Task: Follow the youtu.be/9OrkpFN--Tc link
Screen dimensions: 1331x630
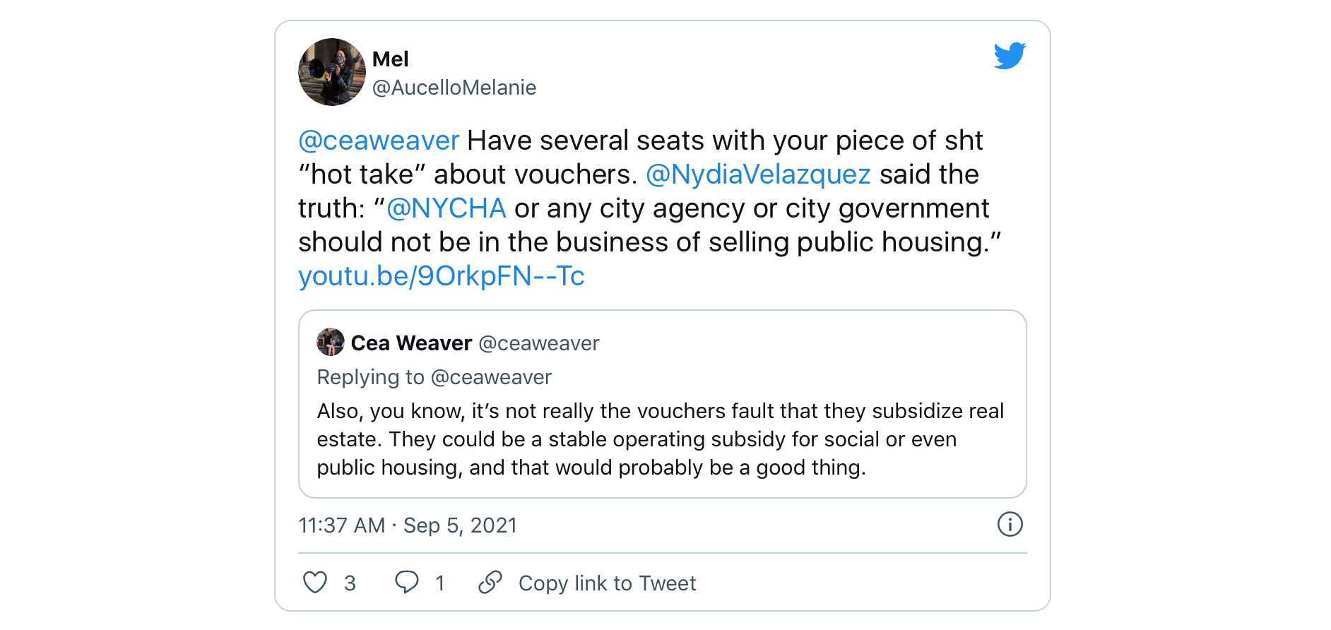Action: point(441,276)
